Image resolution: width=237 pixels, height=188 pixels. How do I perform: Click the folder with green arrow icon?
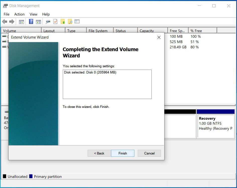pos(63,22)
